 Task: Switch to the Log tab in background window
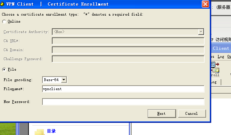pos(216,82)
